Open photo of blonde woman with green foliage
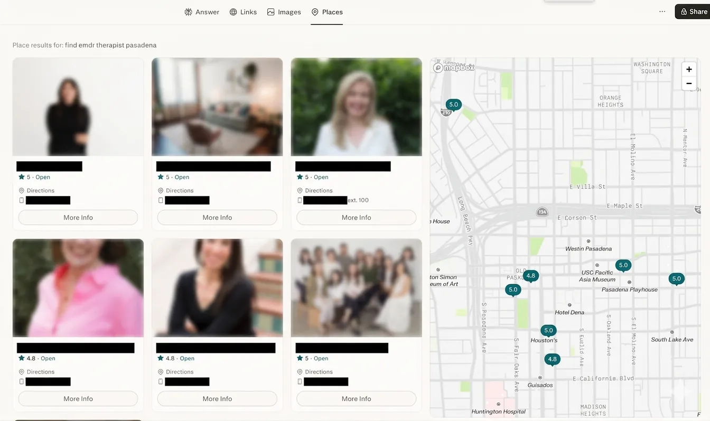Image resolution: width=710 pixels, height=421 pixels. pos(356,107)
